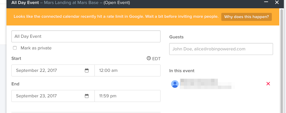Image resolution: width=286 pixels, height=113 pixels.
Task: Open the start date calendar icon
Action: click(x=87, y=71)
